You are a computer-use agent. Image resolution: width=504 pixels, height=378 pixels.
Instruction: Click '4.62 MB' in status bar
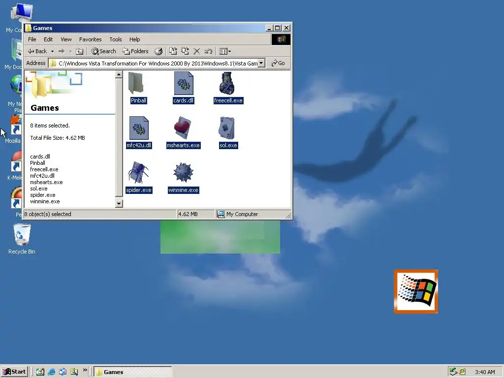188,214
